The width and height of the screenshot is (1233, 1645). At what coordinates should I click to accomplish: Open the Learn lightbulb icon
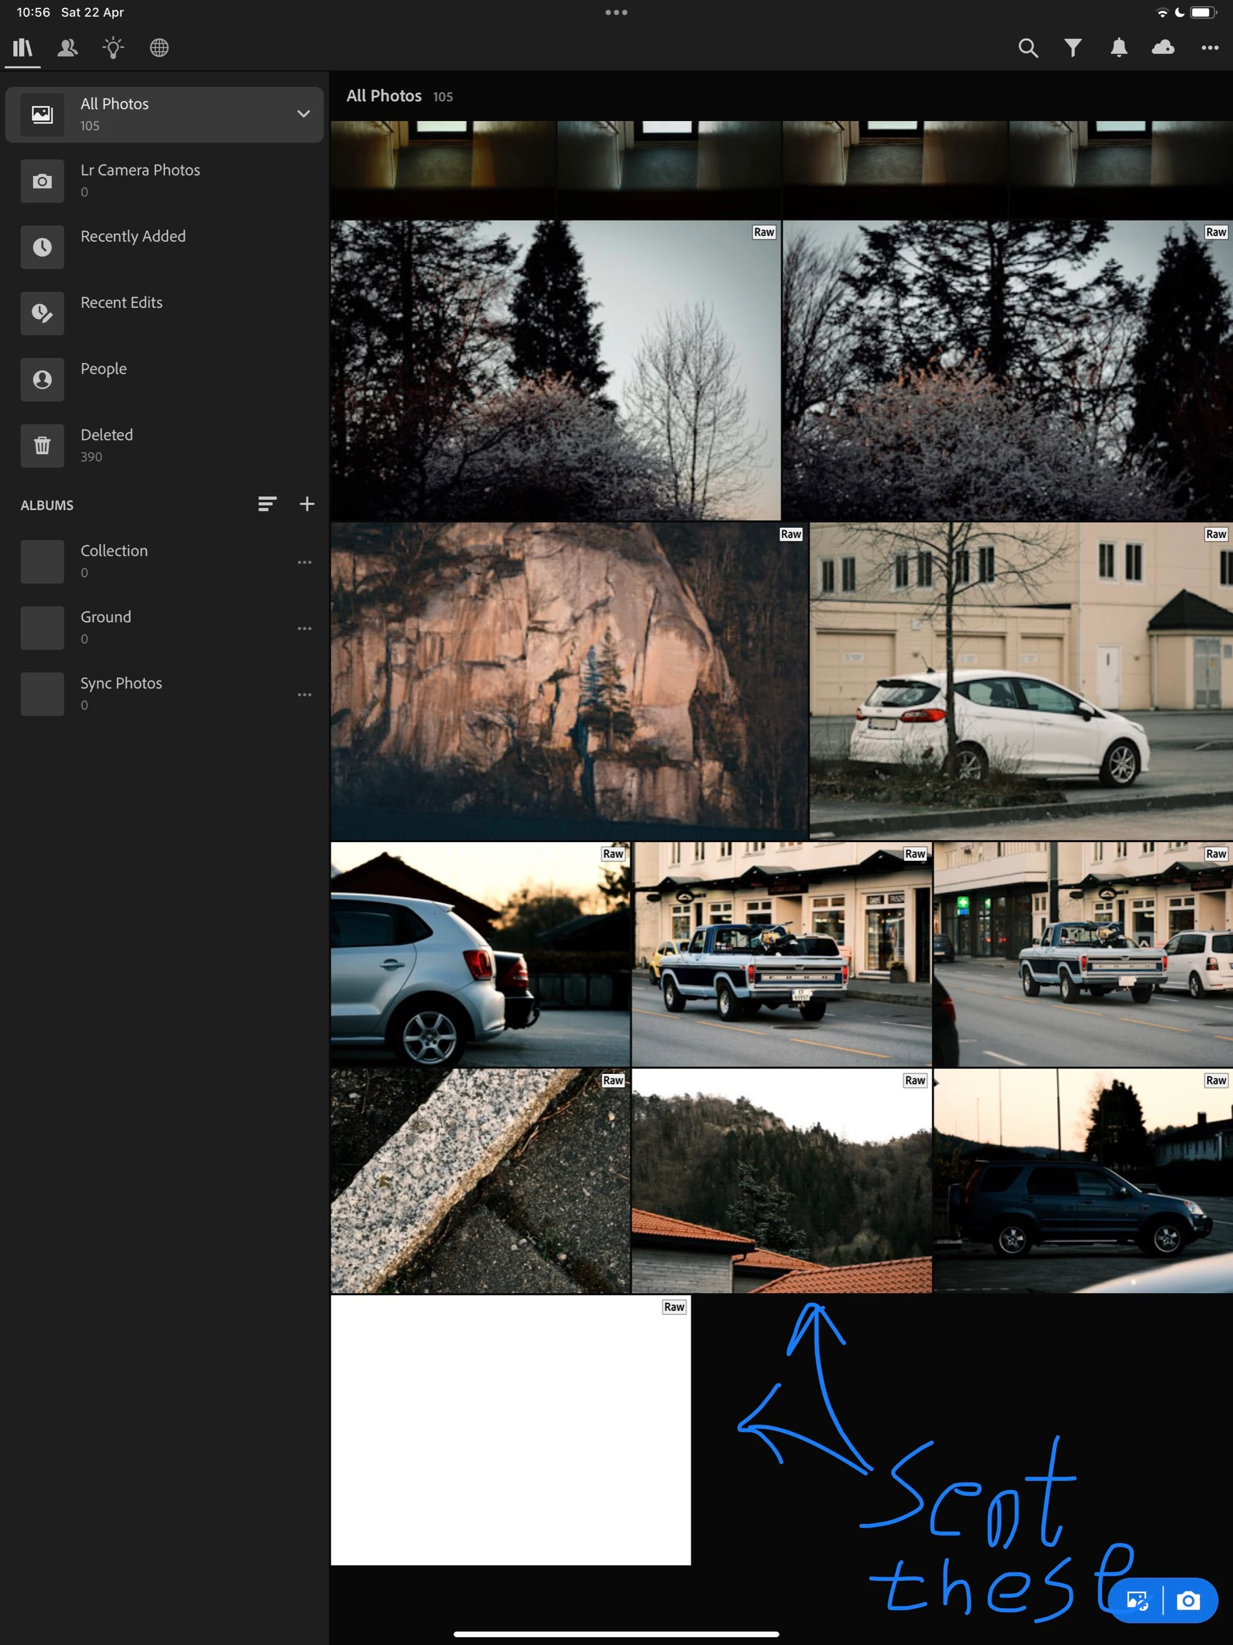[x=113, y=48]
